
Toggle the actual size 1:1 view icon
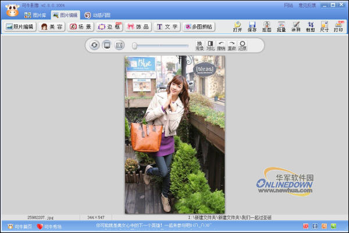119,45
